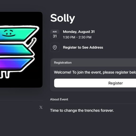Click the mascot's smiling face in cover image
The height and width of the screenshot is (136, 136).
[8, 33]
